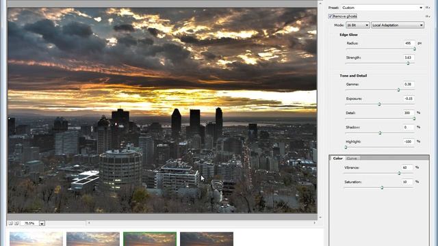This screenshot has height=246, width=438.
Task: Toggle the Remove ghosts checkbox
Action: tap(331, 16)
